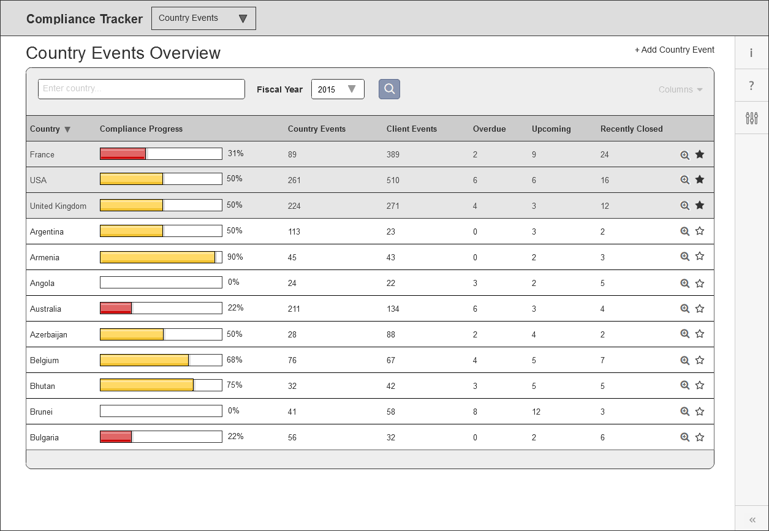
Task: Favorite Armenia with its star
Action: click(x=700, y=256)
